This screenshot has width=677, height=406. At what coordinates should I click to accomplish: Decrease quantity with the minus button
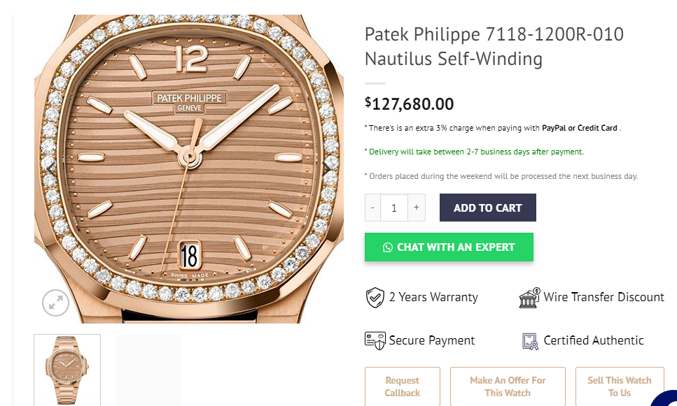pyautogui.click(x=372, y=208)
